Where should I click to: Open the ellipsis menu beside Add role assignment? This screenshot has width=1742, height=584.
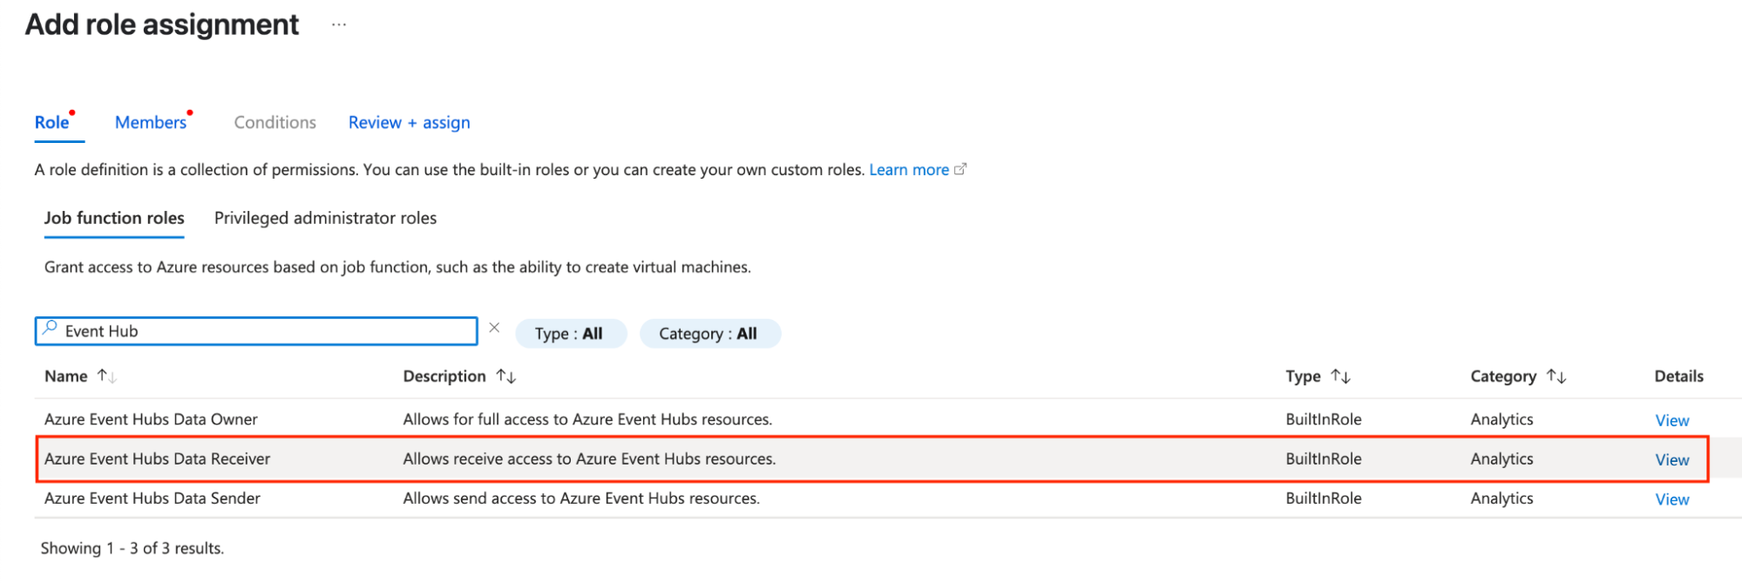(339, 25)
